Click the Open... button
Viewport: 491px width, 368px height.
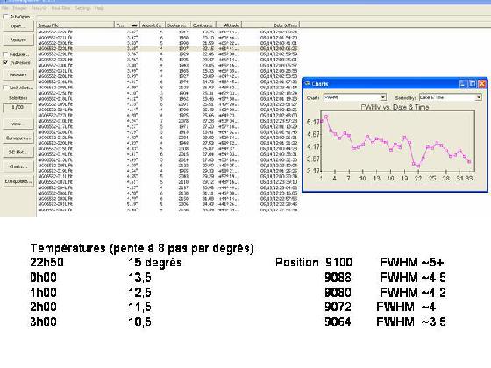[18, 26]
